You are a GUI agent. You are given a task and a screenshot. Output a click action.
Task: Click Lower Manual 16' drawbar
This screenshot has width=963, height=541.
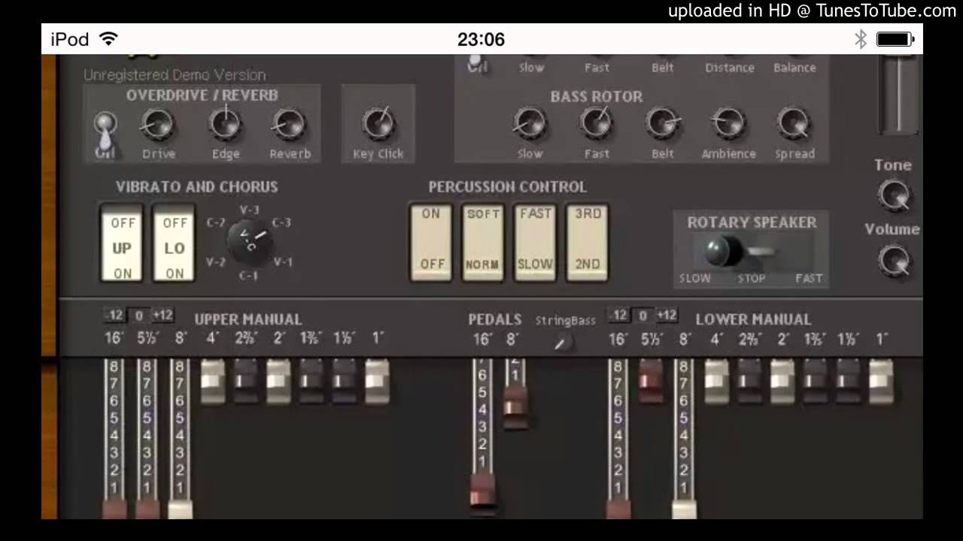coord(618,439)
